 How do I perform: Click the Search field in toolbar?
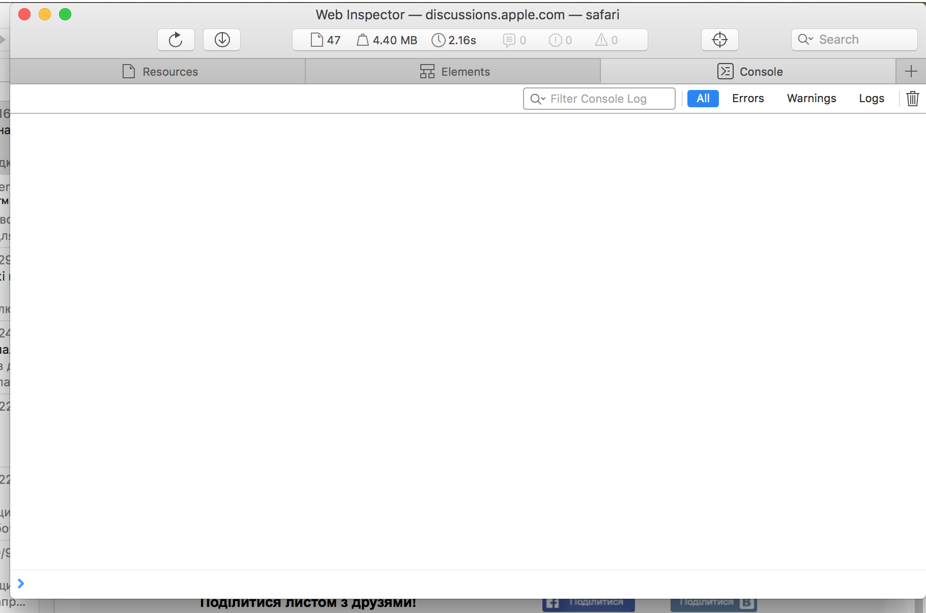coord(854,40)
